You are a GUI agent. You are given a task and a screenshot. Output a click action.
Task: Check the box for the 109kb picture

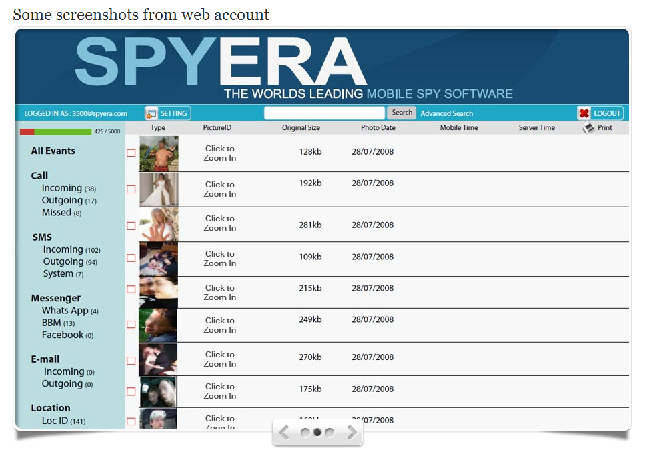pyautogui.click(x=131, y=258)
